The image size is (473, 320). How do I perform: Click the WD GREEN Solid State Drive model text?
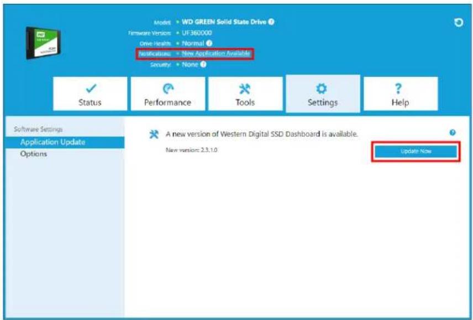[224, 22]
